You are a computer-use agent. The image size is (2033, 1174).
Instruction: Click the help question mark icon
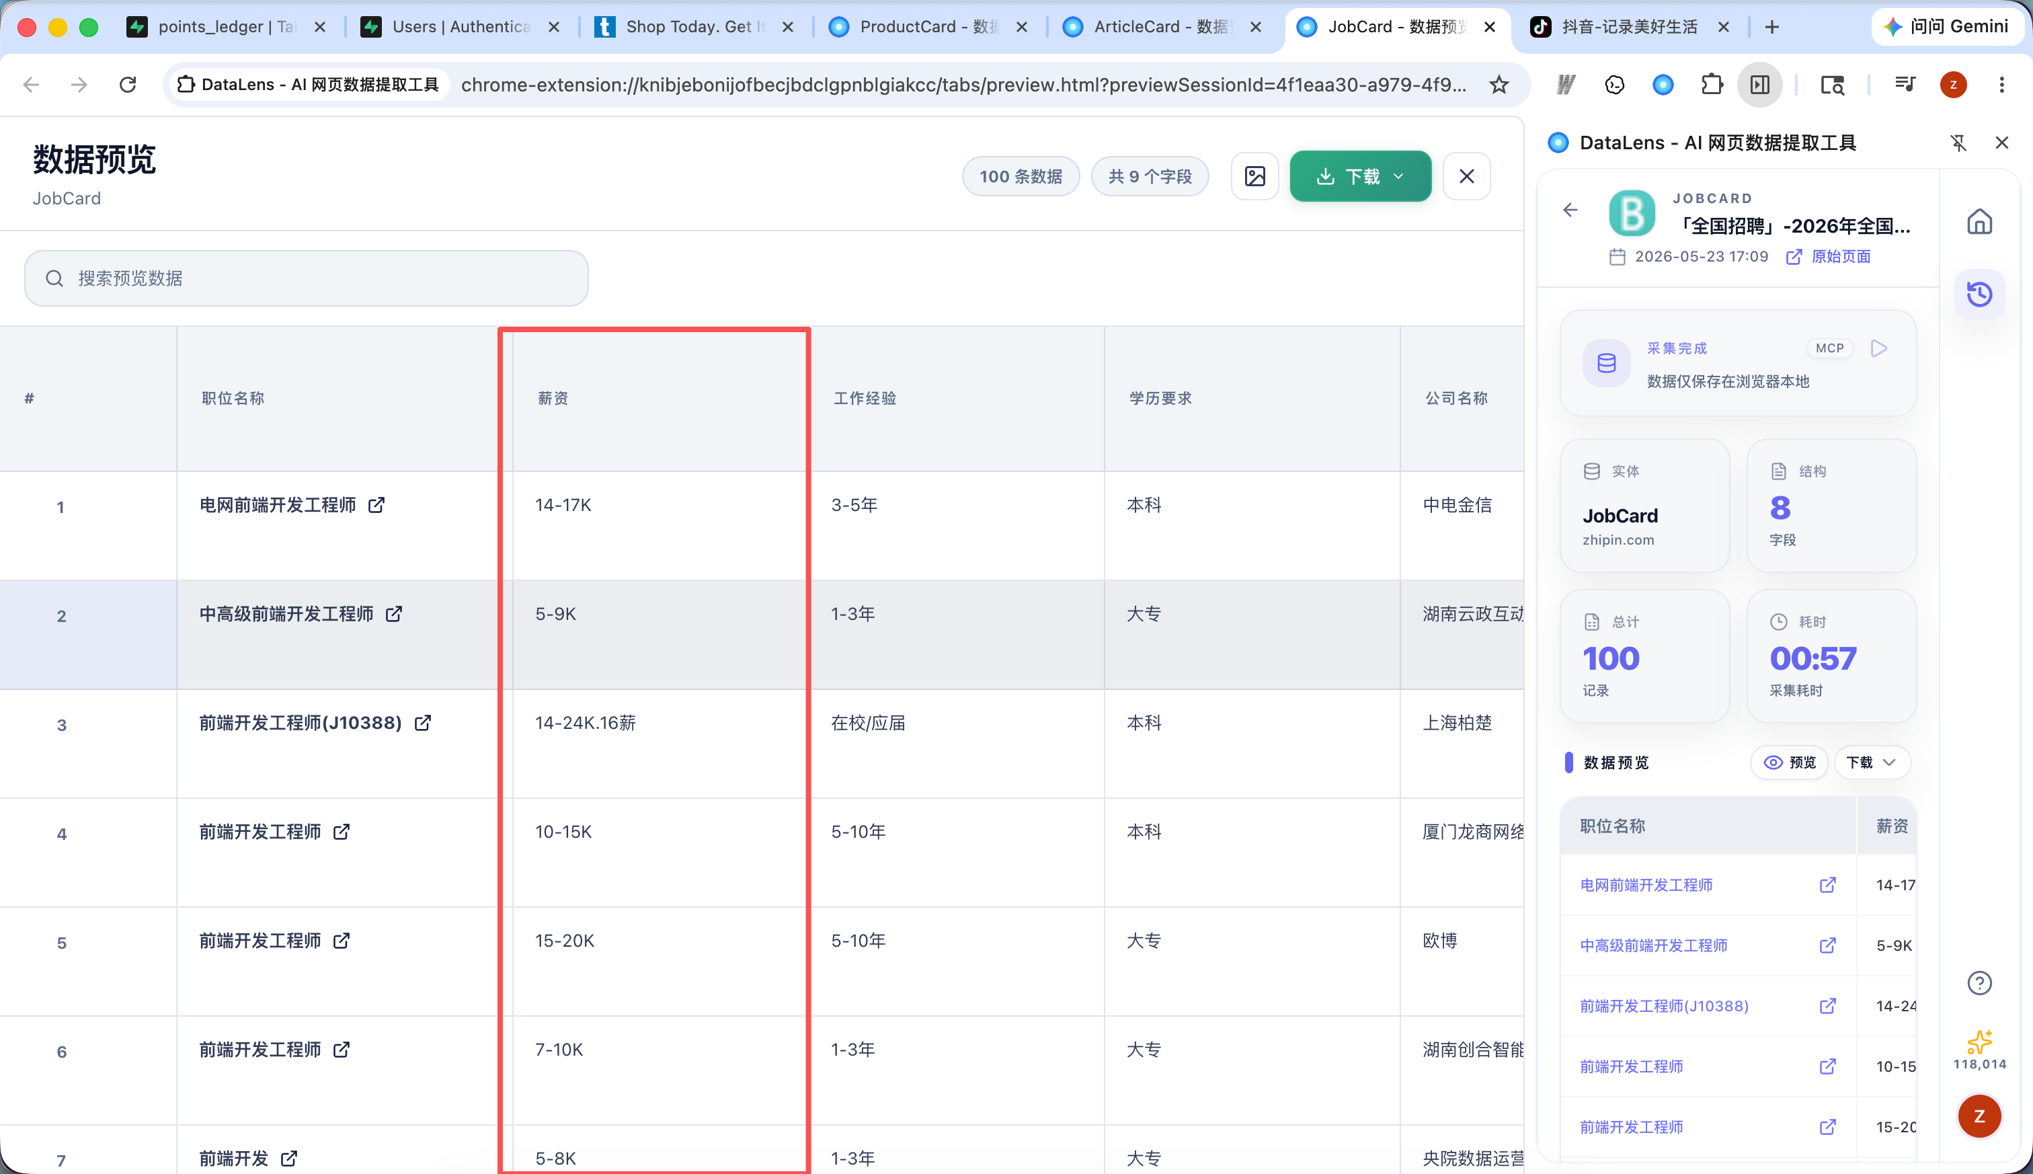click(1979, 982)
